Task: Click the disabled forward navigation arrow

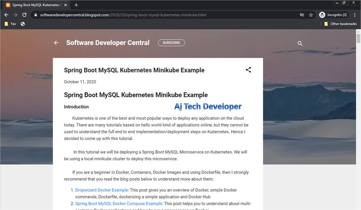Action: coord(15,14)
